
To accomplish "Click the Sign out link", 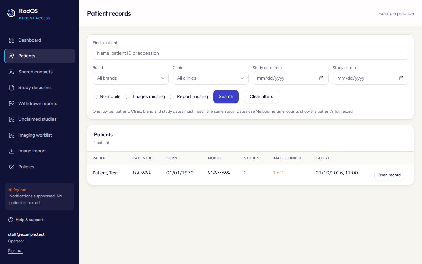I will click(15, 251).
